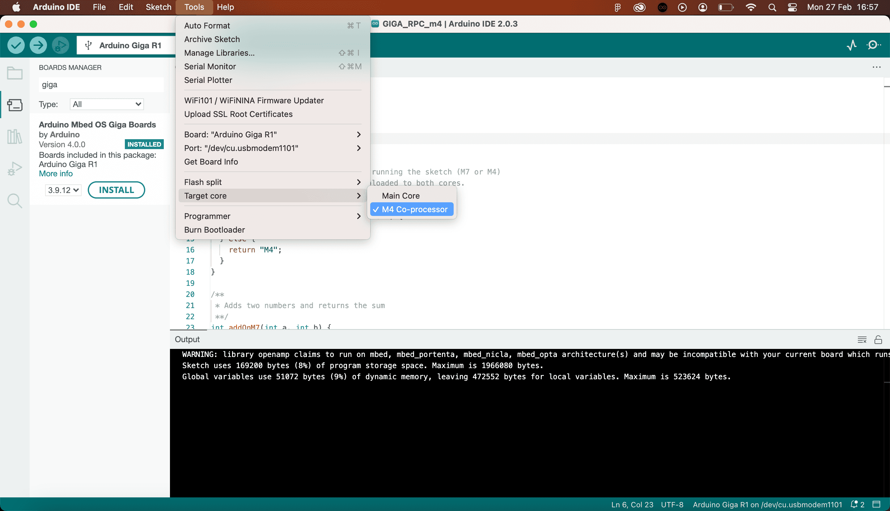Viewport: 890px width, 511px height.
Task: Open Library Manager sidebar icon
Action: (15, 136)
